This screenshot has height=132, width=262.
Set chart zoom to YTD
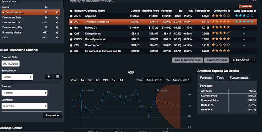[105, 80]
